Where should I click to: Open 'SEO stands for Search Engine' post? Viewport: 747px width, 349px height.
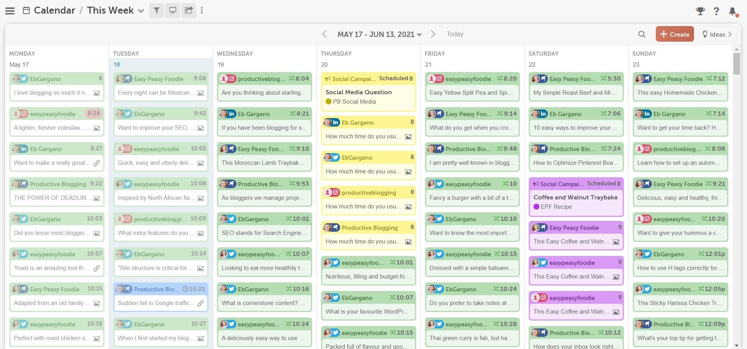(x=265, y=227)
